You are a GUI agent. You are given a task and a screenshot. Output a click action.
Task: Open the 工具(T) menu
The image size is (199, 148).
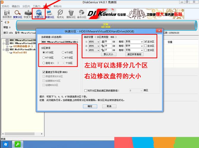click(37, 6)
